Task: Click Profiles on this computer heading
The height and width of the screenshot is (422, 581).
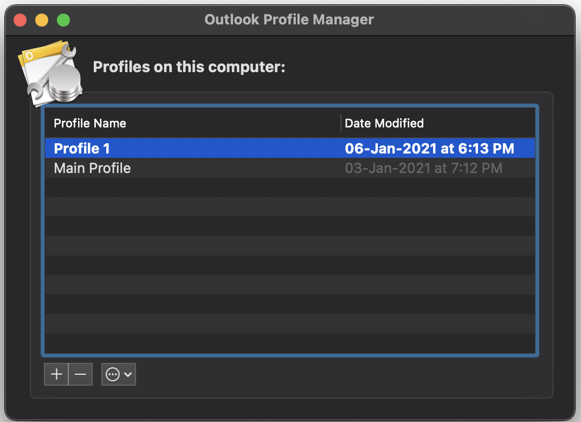Action: [189, 67]
